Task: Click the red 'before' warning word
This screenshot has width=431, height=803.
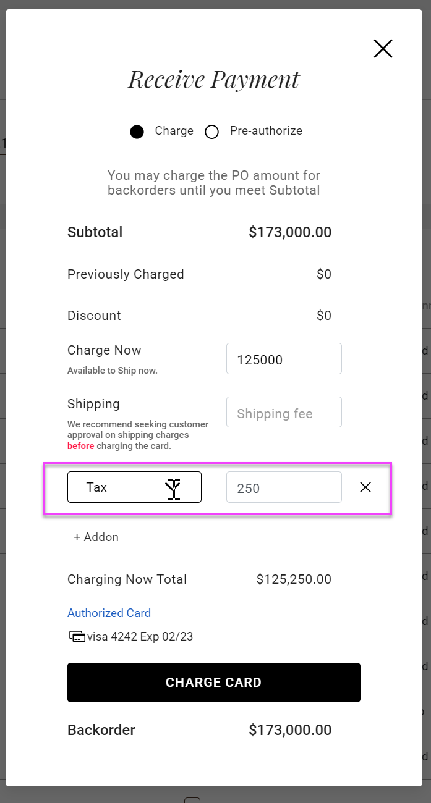Action: coord(80,446)
